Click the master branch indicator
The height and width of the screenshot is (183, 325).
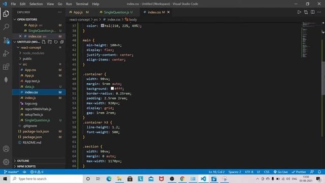[11, 172]
